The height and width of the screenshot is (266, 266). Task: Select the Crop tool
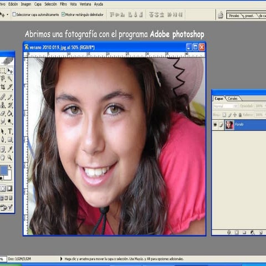3,87
